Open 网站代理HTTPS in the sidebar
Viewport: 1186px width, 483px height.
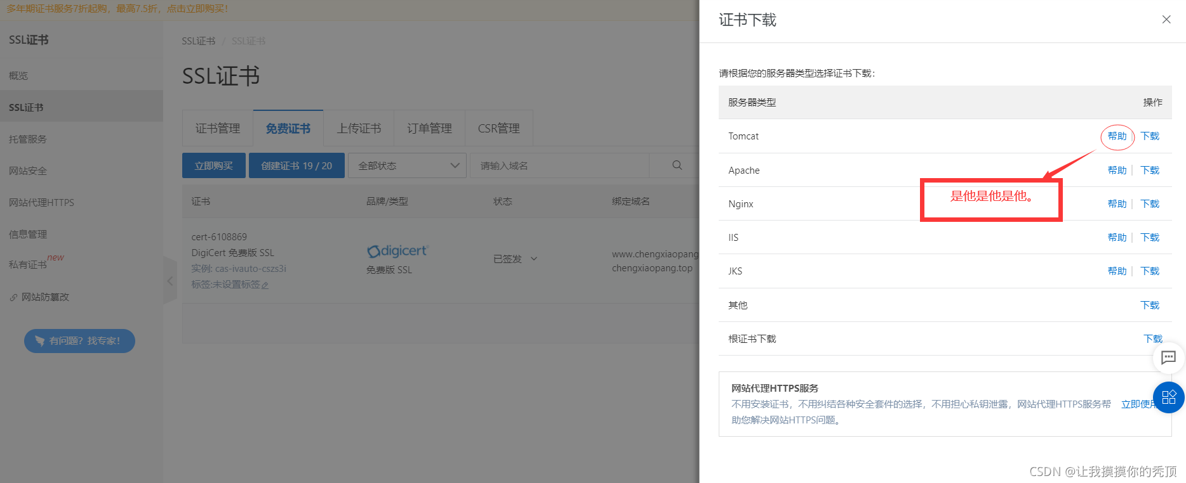(x=81, y=202)
